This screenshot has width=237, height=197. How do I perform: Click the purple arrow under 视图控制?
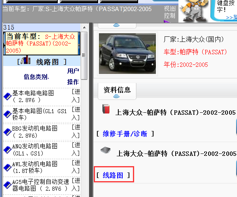pos(167,21)
